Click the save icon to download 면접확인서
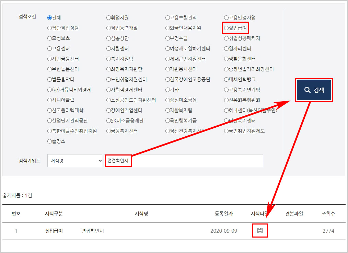Viewport: 348px width, 253px height. tap(260, 231)
